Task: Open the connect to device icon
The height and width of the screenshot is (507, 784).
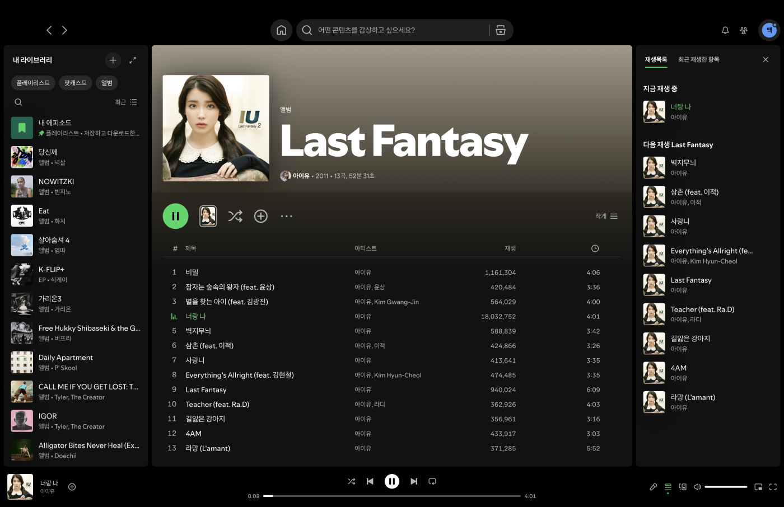Action: pos(683,487)
